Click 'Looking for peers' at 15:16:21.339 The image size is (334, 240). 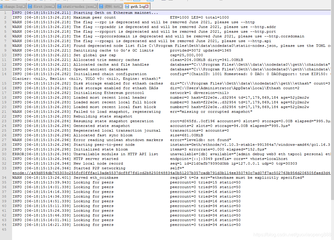[x=94, y=225]
